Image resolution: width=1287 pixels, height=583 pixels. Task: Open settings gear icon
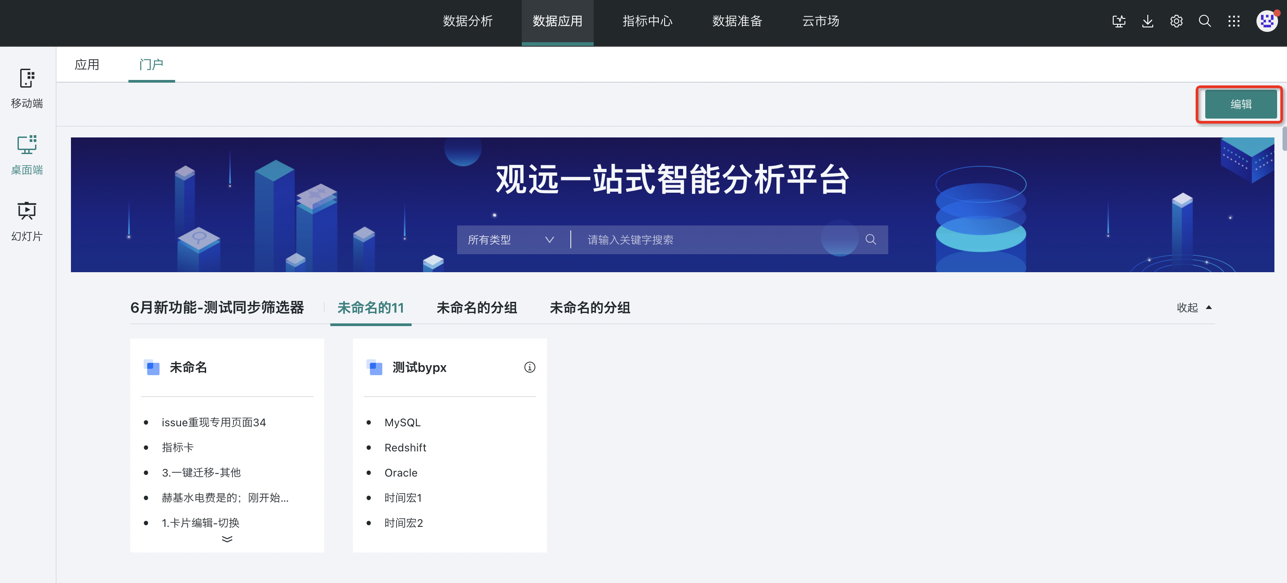pyautogui.click(x=1176, y=21)
